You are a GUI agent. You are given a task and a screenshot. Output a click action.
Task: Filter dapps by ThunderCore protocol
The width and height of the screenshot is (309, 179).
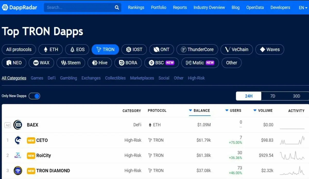197,49
